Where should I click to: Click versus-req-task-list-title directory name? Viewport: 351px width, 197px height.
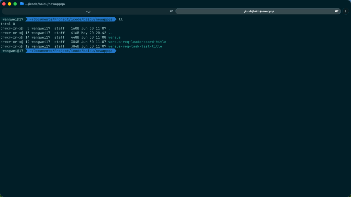point(135,46)
